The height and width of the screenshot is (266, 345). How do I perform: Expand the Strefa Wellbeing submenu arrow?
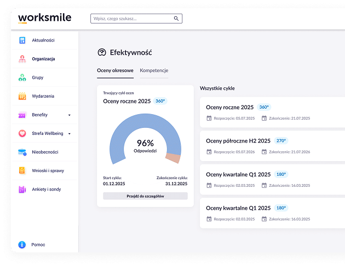point(69,134)
